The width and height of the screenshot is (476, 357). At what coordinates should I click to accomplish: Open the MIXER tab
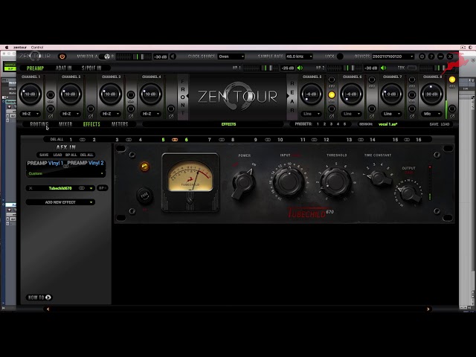65,124
